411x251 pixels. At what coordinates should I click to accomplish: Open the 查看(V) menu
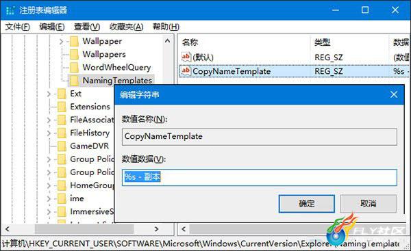click(87, 27)
